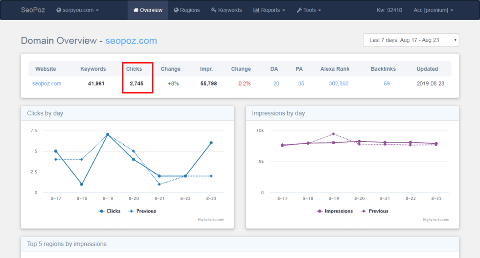Click the wrench icon beside Tools
Screen dimensions: 480x258
tap(300, 10)
